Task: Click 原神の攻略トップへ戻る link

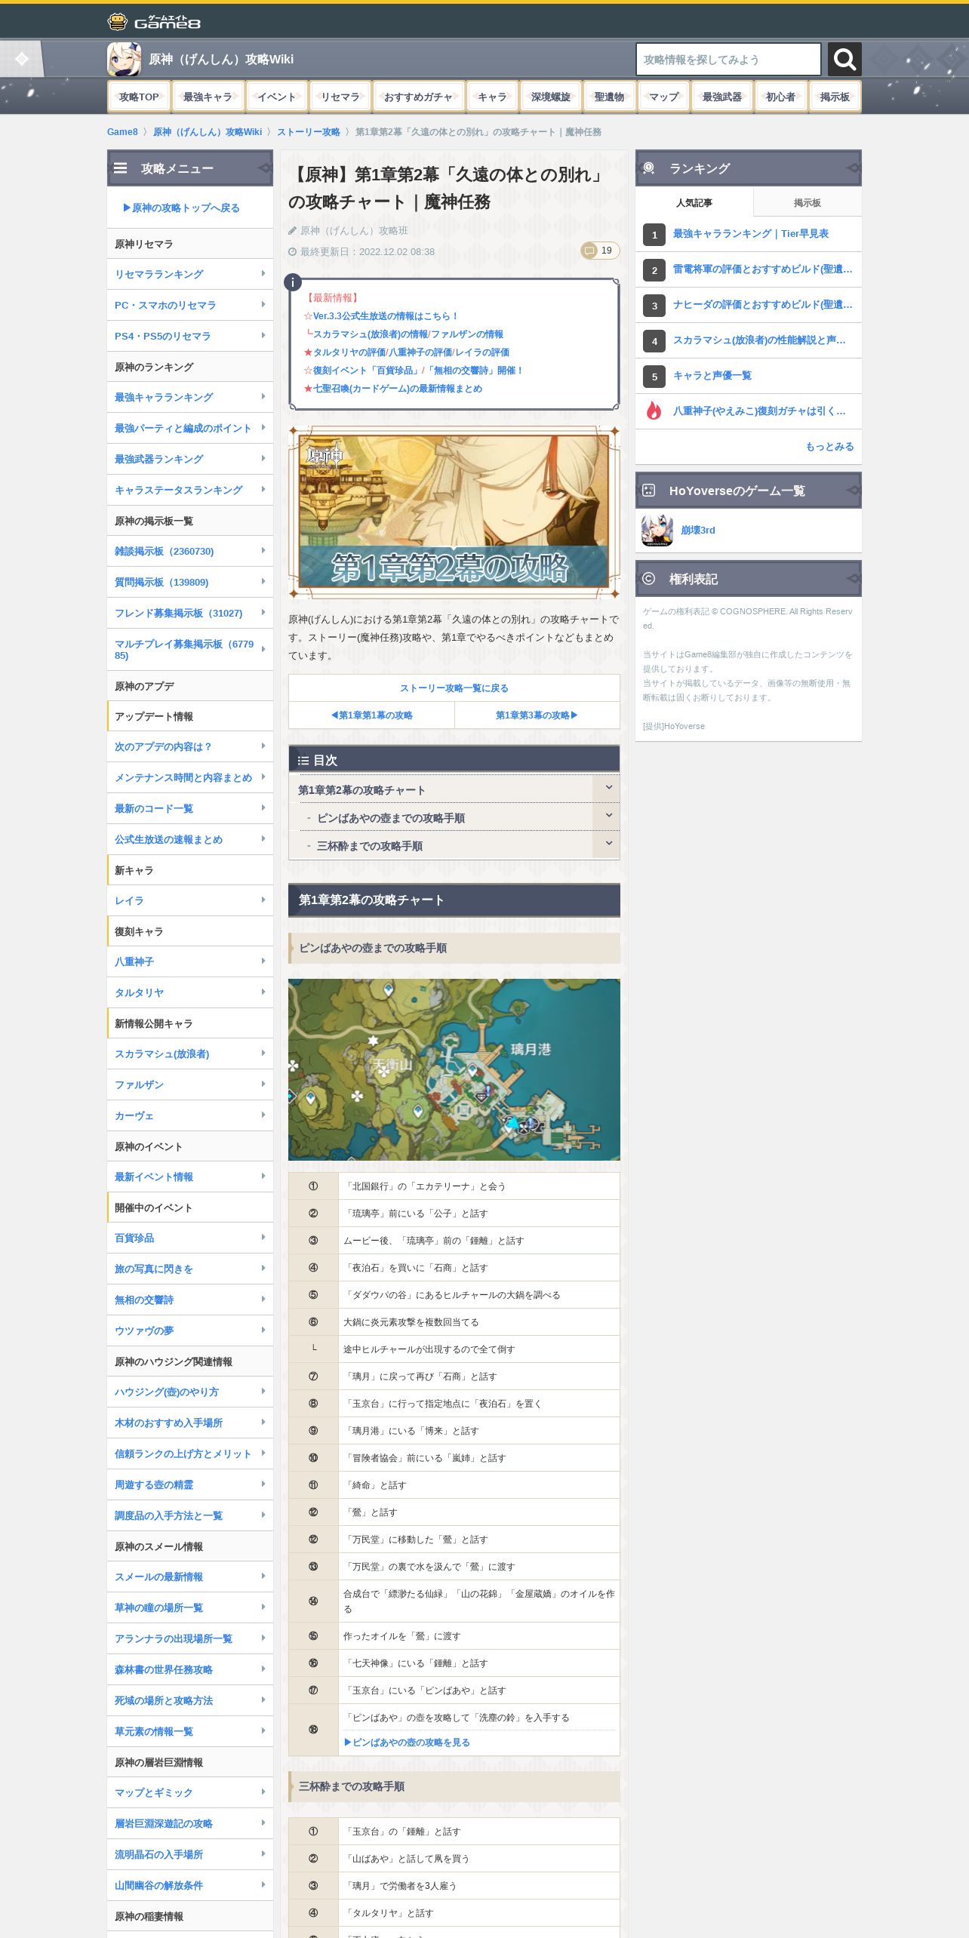Action: click(181, 208)
